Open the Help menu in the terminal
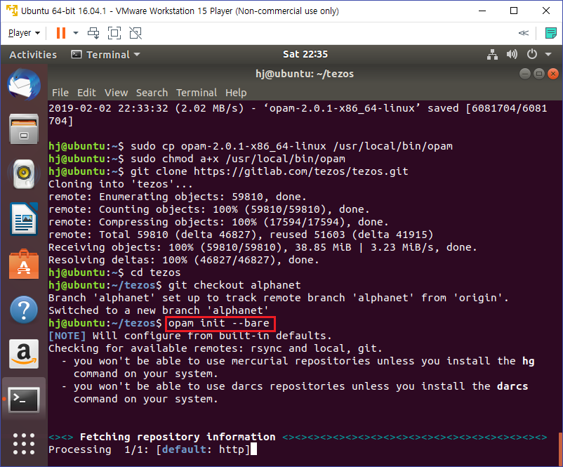 [x=236, y=93]
